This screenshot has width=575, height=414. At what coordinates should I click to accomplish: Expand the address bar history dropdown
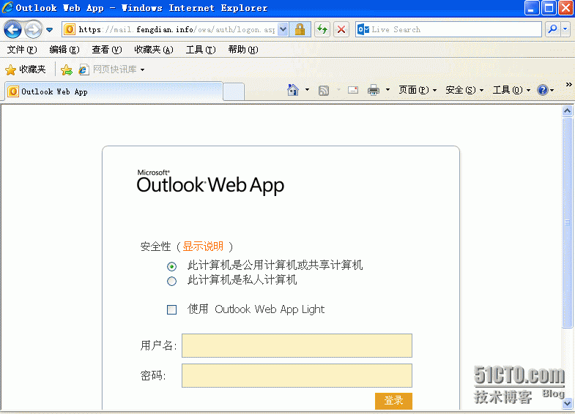tap(283, 30)
